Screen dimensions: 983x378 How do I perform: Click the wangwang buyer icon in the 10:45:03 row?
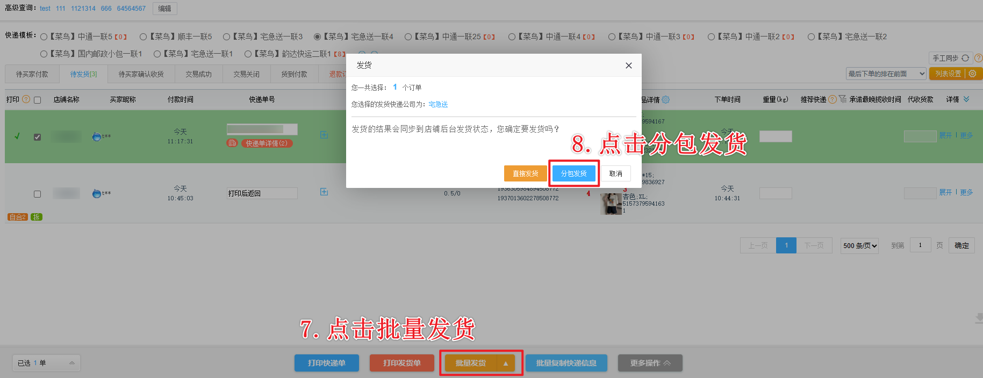(97, 193)
